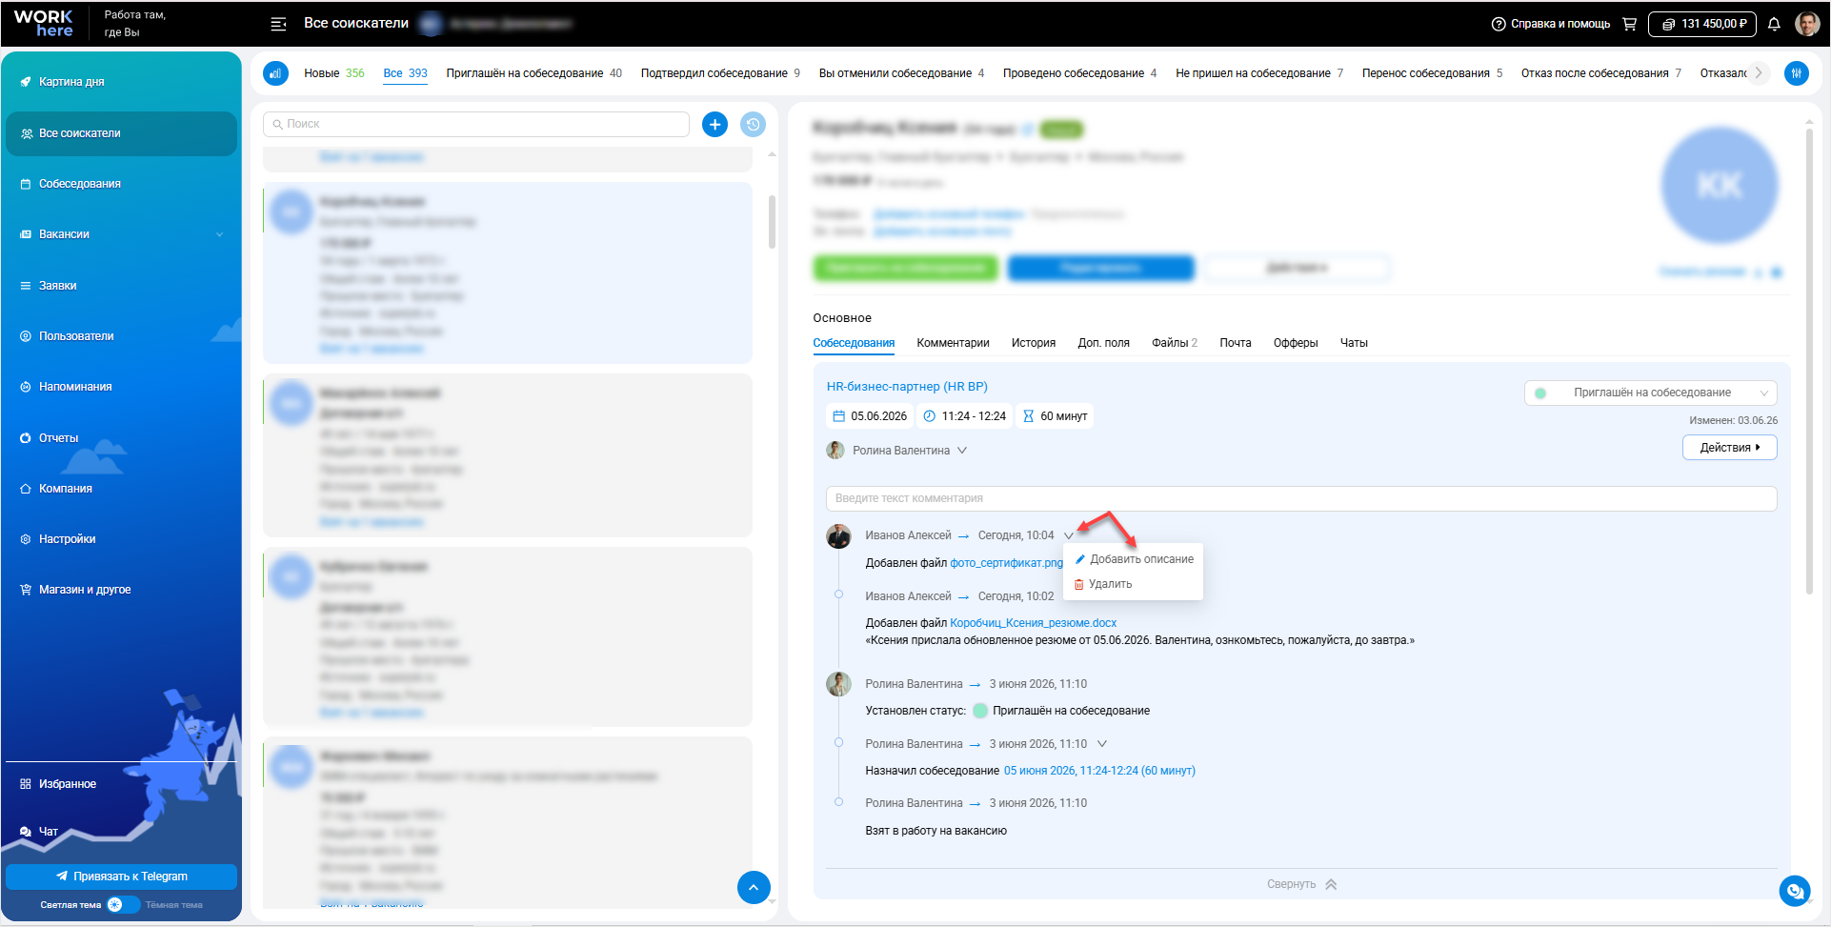Click the WORK here logo

(44, 24)
